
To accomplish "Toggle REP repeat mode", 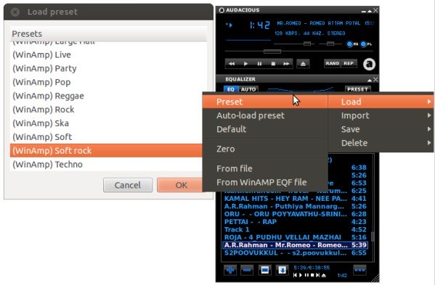I will click(x=349, y=63).
